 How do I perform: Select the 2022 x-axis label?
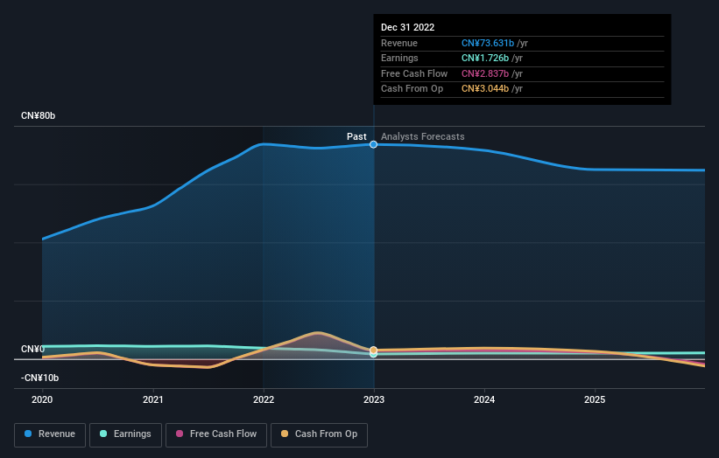click(x=264, y=399)
